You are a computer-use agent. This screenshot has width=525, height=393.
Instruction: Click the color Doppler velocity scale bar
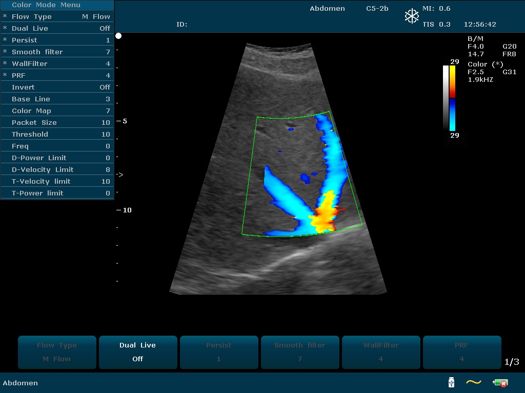tap(452, 98)
